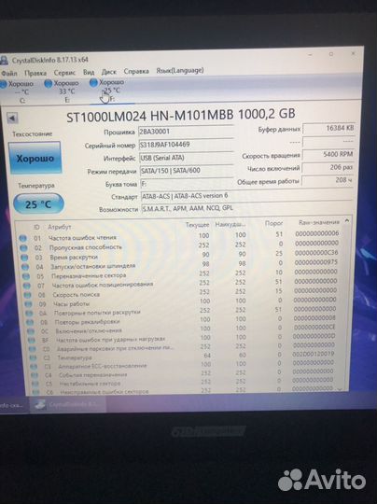Click status icon for Часы работы

29,303
